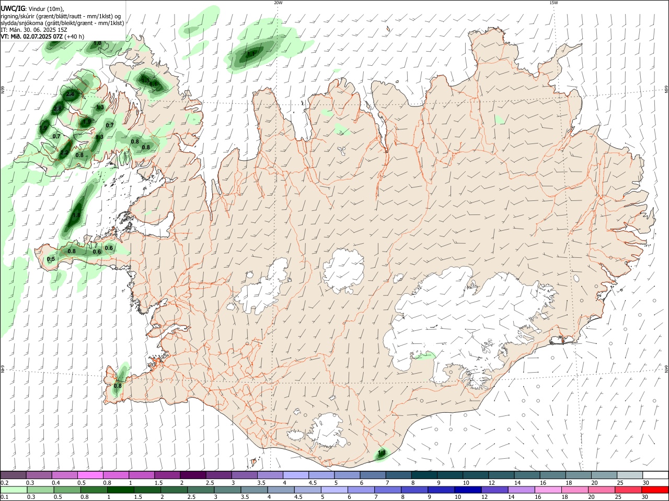Click the '0.2' label under purple-toned scale

(4, 483)
